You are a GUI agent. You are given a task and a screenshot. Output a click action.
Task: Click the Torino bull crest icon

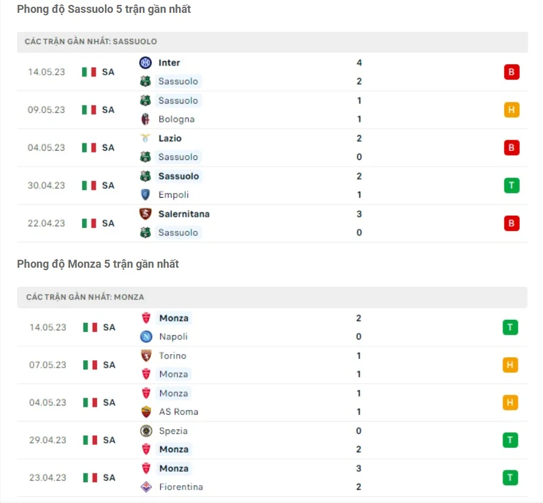pyautogui.click(x=144, y=355)
